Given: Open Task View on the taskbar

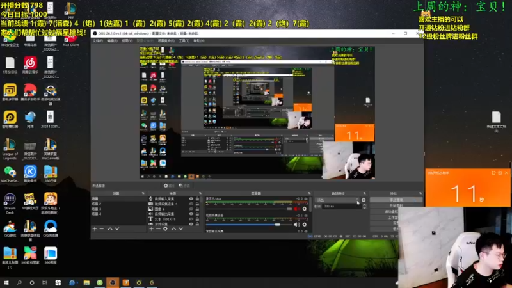Looking at the screenshot, I should pyautogui.click(x=45, y=282).
